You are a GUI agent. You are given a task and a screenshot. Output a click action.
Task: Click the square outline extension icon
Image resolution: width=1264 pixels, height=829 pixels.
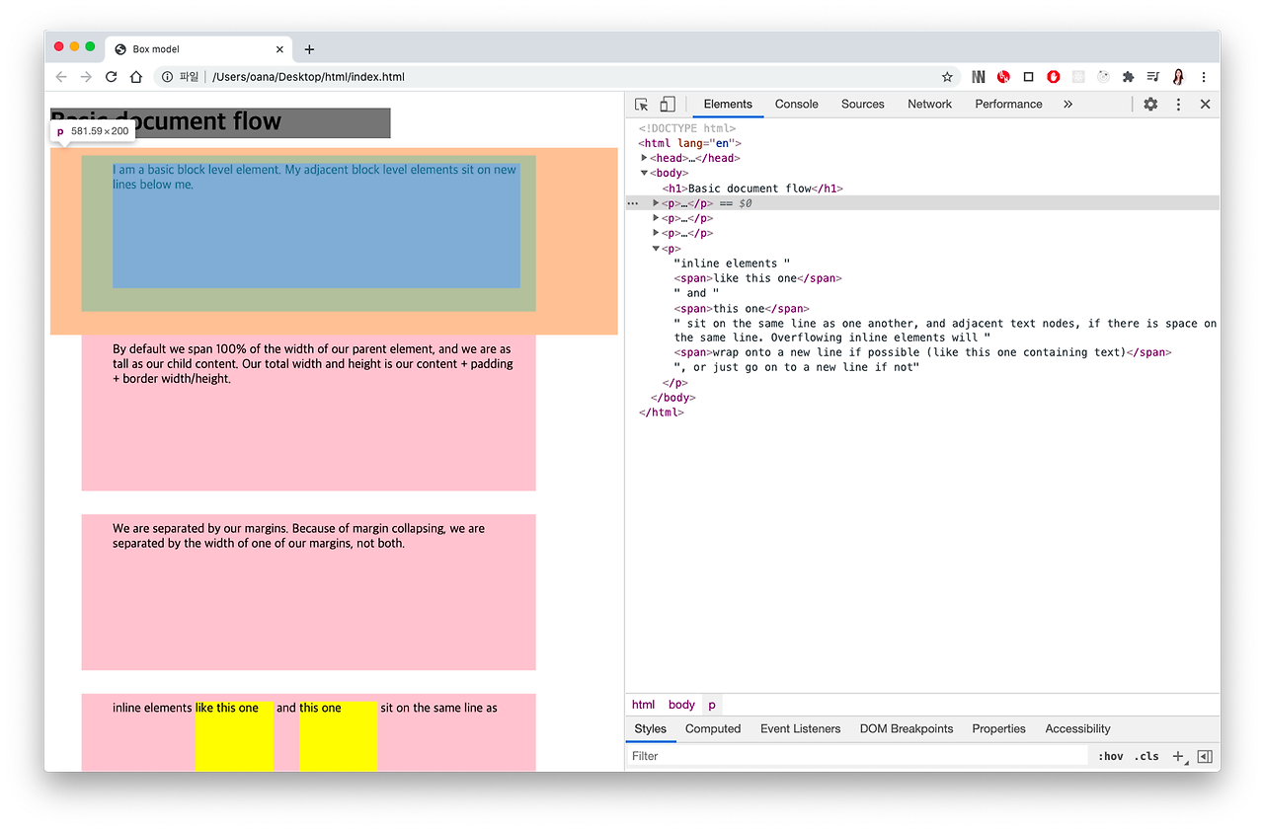(1028, 77)
